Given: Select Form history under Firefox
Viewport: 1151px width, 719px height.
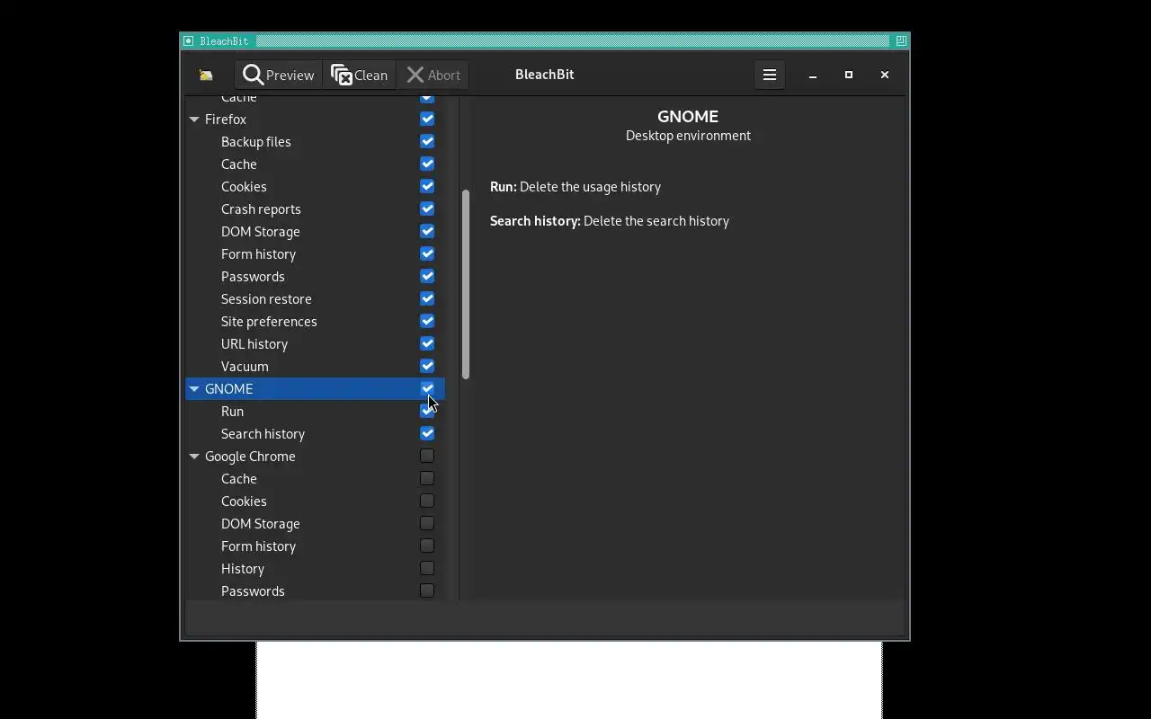Looking at the screenshot, I should pyautogui.click(x=315, y=253).
